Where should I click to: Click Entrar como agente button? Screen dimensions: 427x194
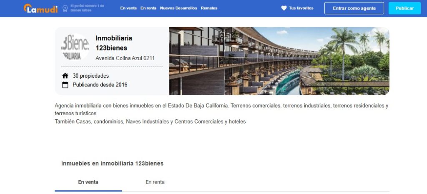(354, 8)
